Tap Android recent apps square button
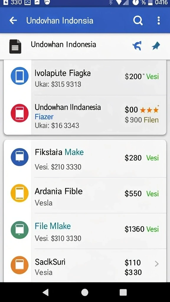This screenshot has width=170, height=302. click(123, 292)
